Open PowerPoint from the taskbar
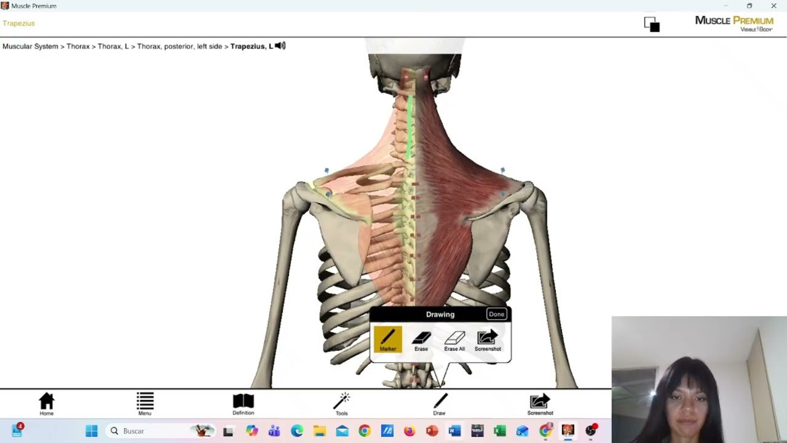 (x=432, y=431)
